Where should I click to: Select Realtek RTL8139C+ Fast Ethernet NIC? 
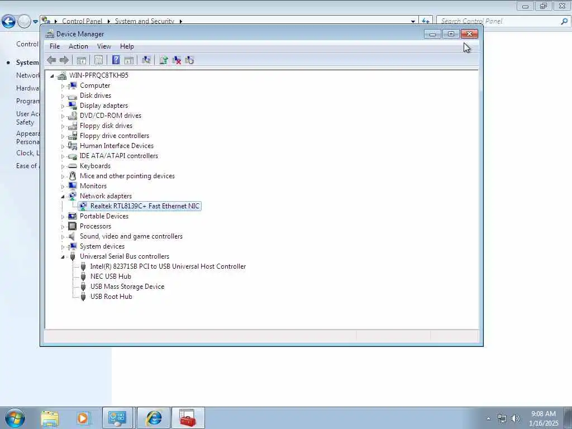pyautogui.click(x=145, y=206)
